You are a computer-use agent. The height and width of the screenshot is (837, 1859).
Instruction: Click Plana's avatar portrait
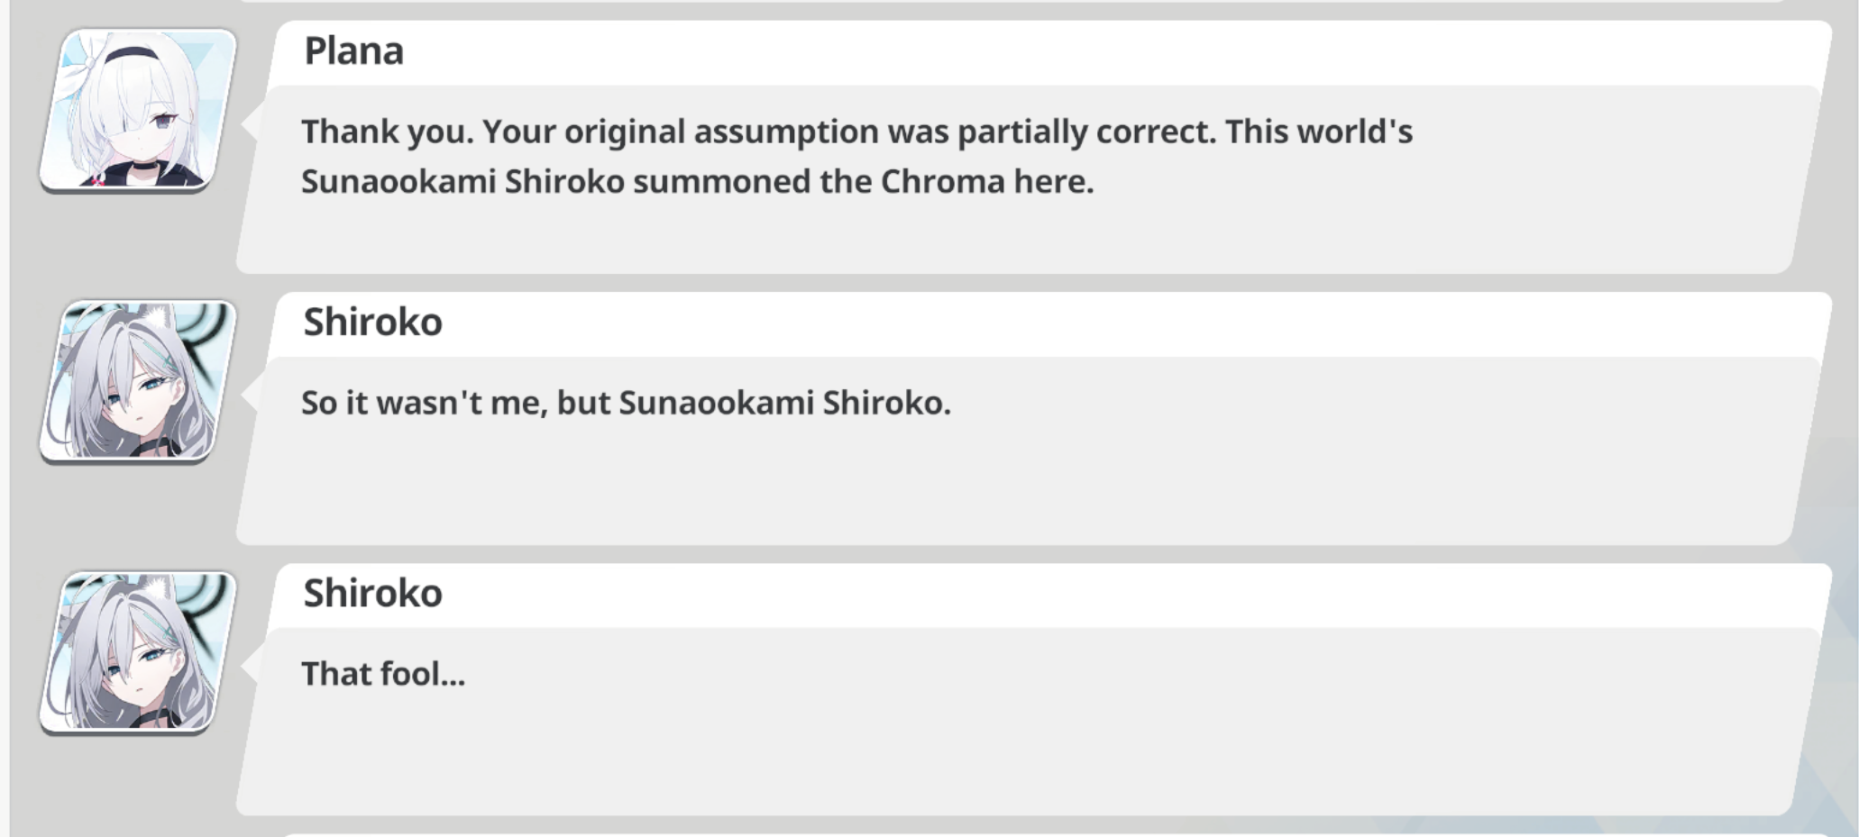pyautogui.click(x=137, y=110)
